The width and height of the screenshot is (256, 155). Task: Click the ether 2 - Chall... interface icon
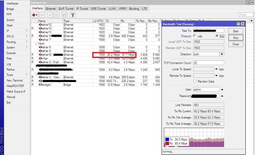point(40,62)
